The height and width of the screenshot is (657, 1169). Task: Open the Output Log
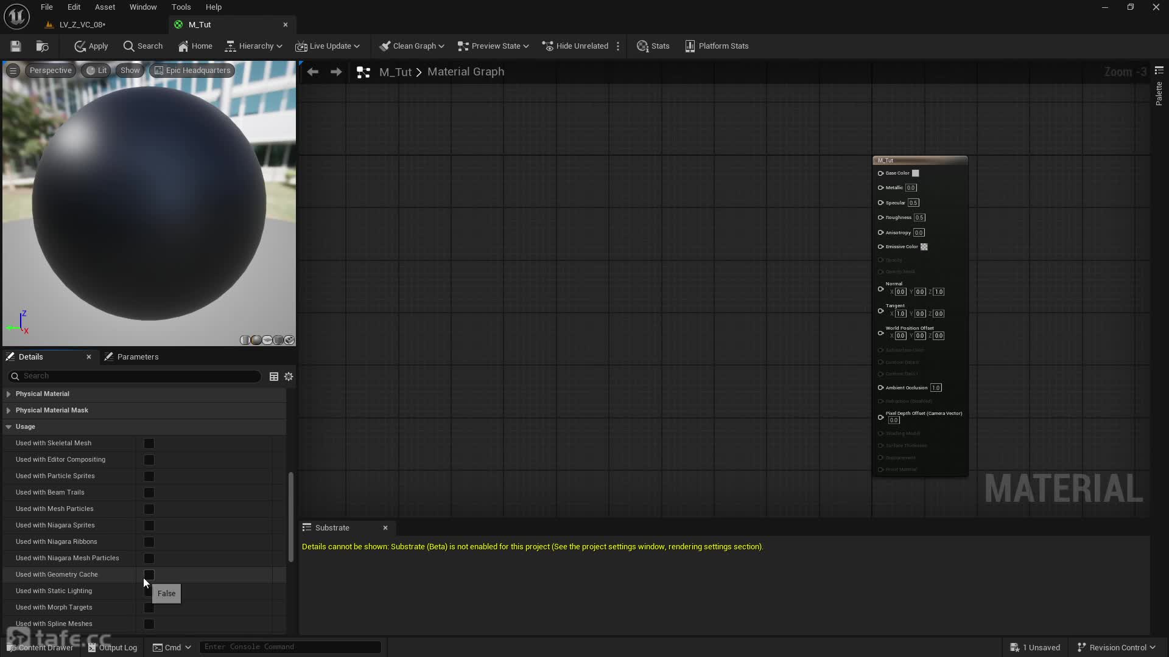click(113, 647)
